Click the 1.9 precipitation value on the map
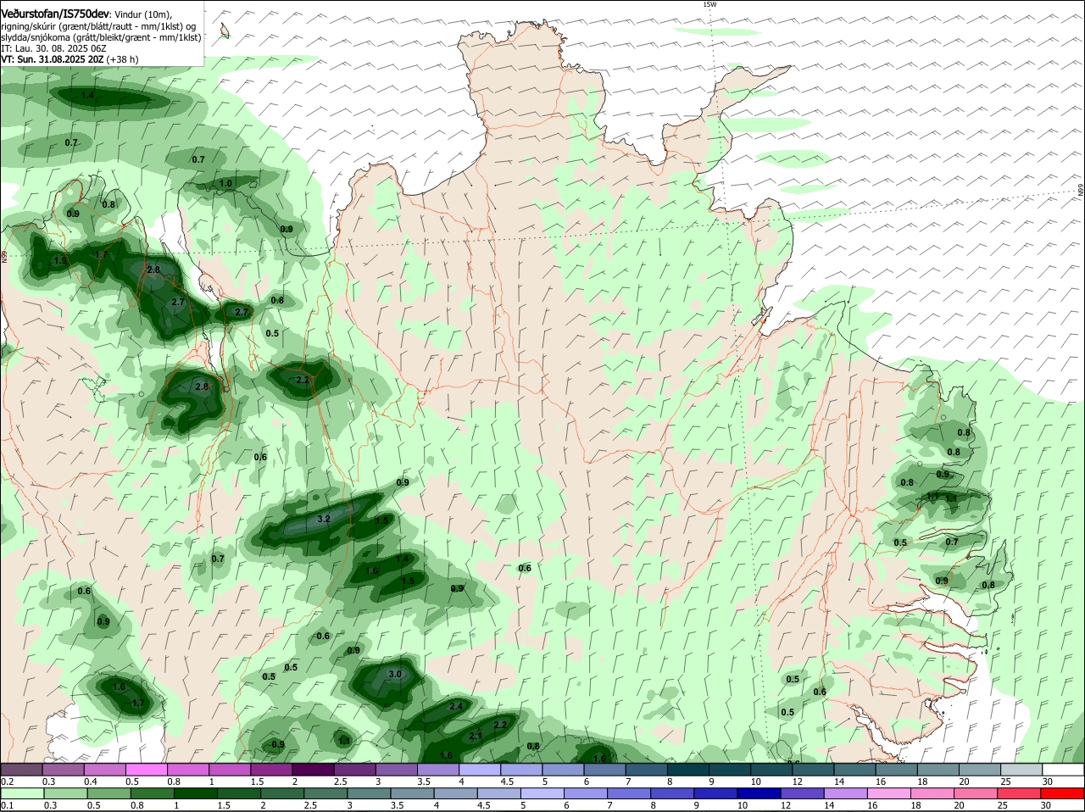The width and height of the screenshot is (1085, 812). coord(59,260)
